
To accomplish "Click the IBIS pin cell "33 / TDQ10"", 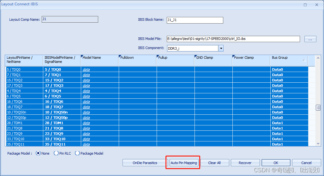I will [x=62, y=139].
